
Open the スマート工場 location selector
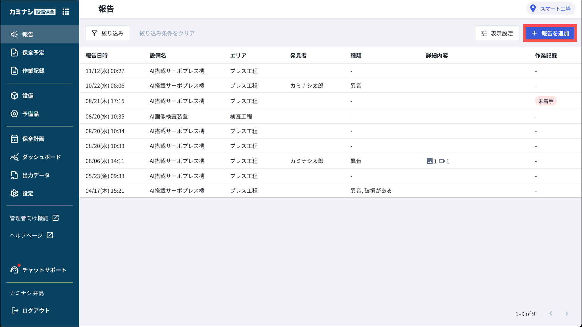(550, 9)
